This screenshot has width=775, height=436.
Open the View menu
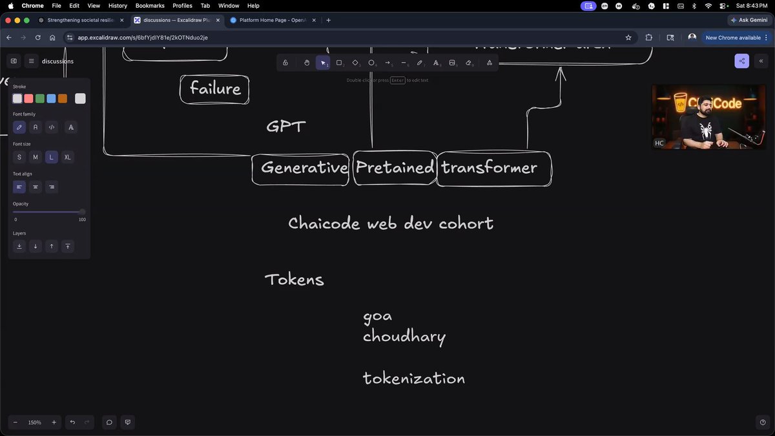point(94,5)
